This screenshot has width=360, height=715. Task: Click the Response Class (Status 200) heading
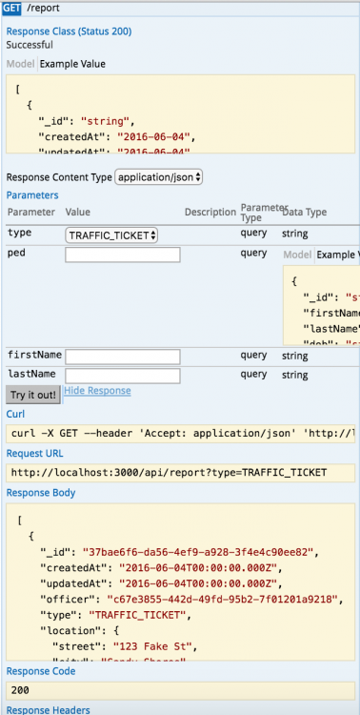pyautogui.click(x=70, y=31)
